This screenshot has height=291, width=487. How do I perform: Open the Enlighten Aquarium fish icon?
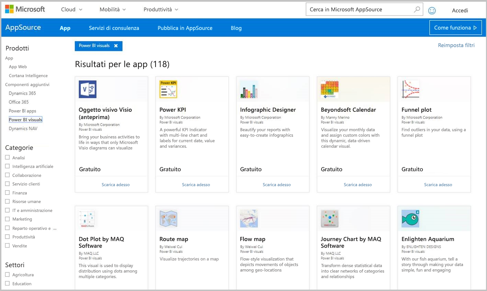[410, 219]
